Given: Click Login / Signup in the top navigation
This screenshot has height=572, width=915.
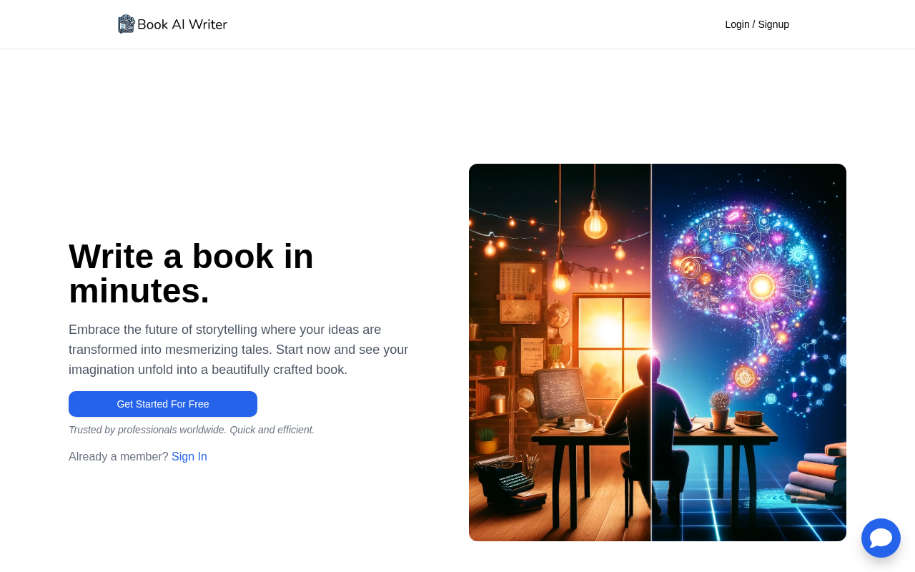Looking at the screenshot, I should coord(757,24).
